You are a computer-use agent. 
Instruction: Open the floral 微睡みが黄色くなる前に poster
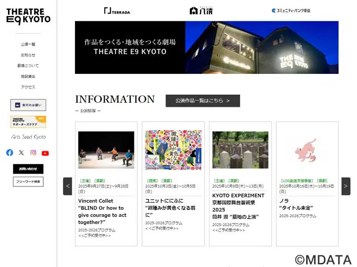tap(173, 150)
